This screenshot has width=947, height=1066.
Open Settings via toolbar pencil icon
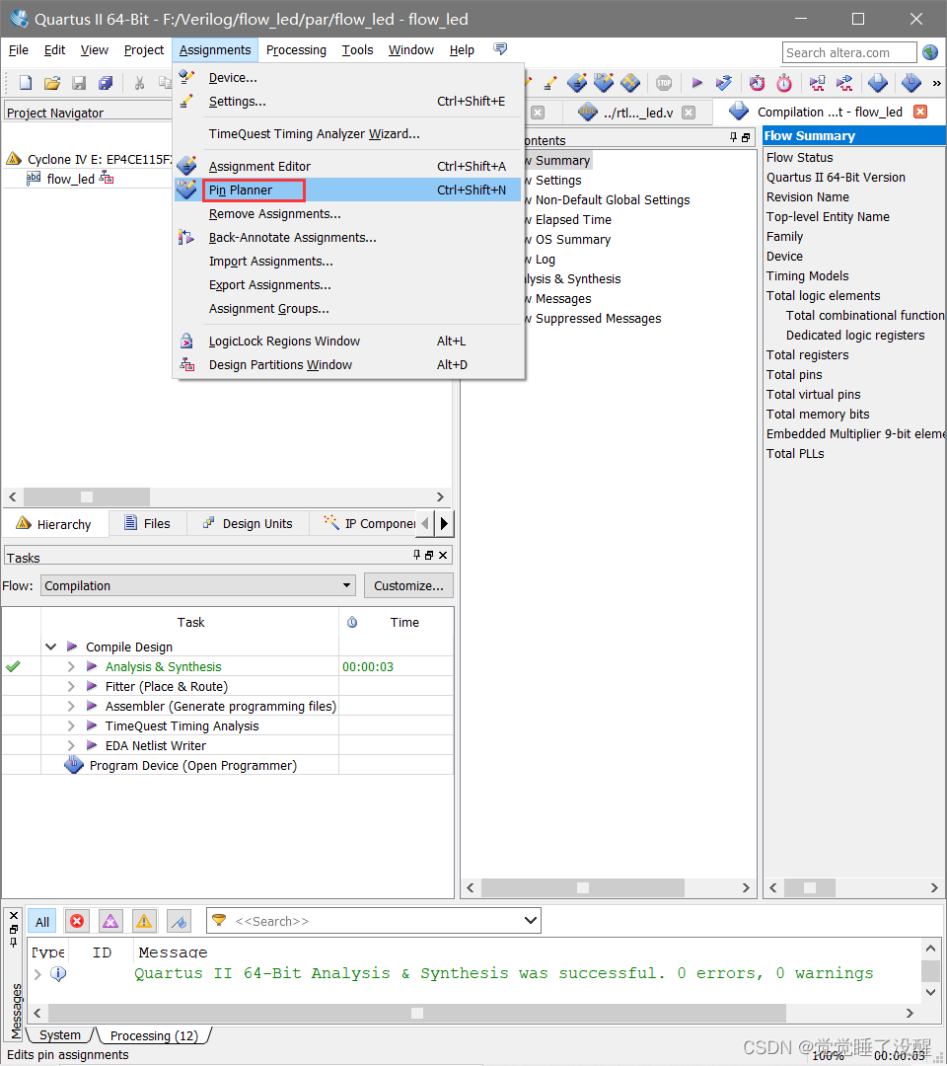tap(550, 83)
